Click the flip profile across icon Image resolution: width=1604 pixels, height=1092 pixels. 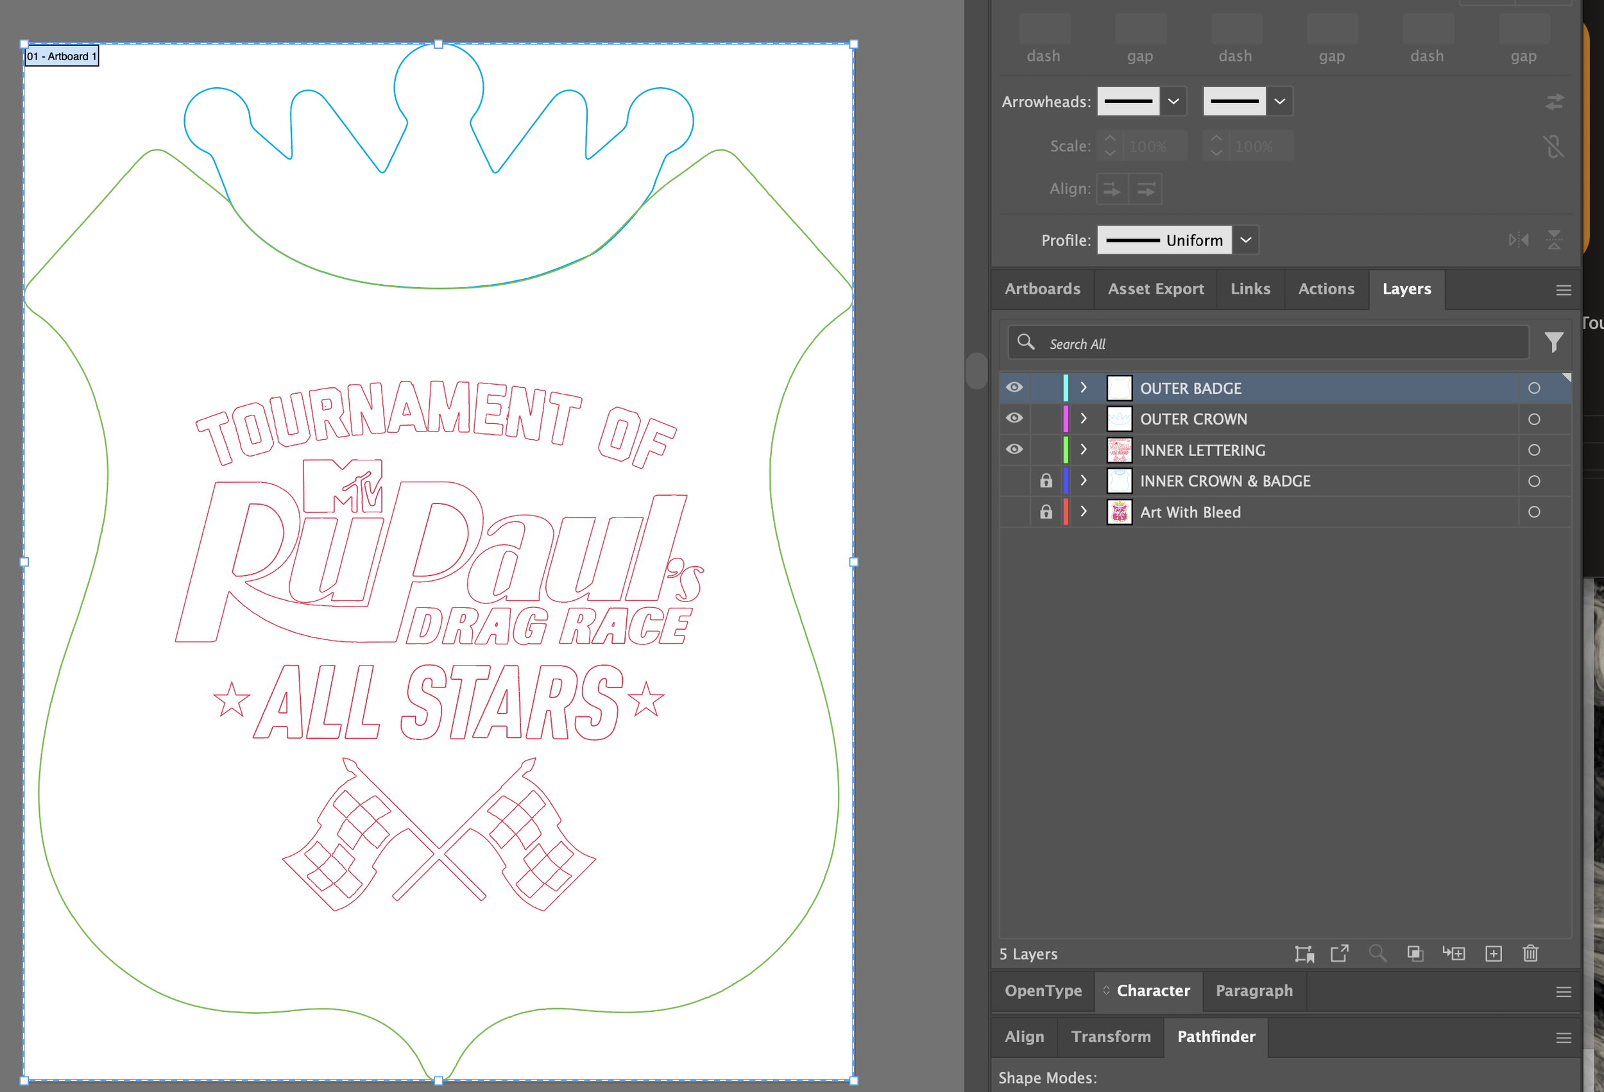1555,240
